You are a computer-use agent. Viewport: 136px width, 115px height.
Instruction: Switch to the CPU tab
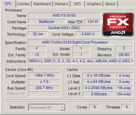8,4
